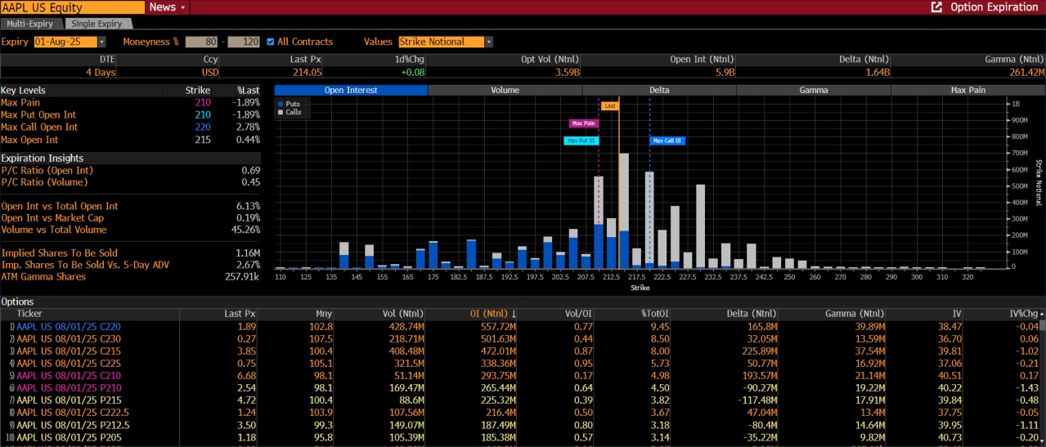The image size is (1046, 447).
Task: Click the Max Open Int key level
Action: click(131, 140)
